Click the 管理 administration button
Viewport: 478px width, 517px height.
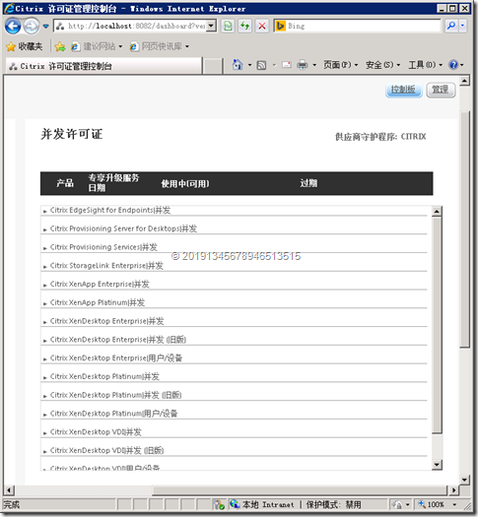[441, 90]
